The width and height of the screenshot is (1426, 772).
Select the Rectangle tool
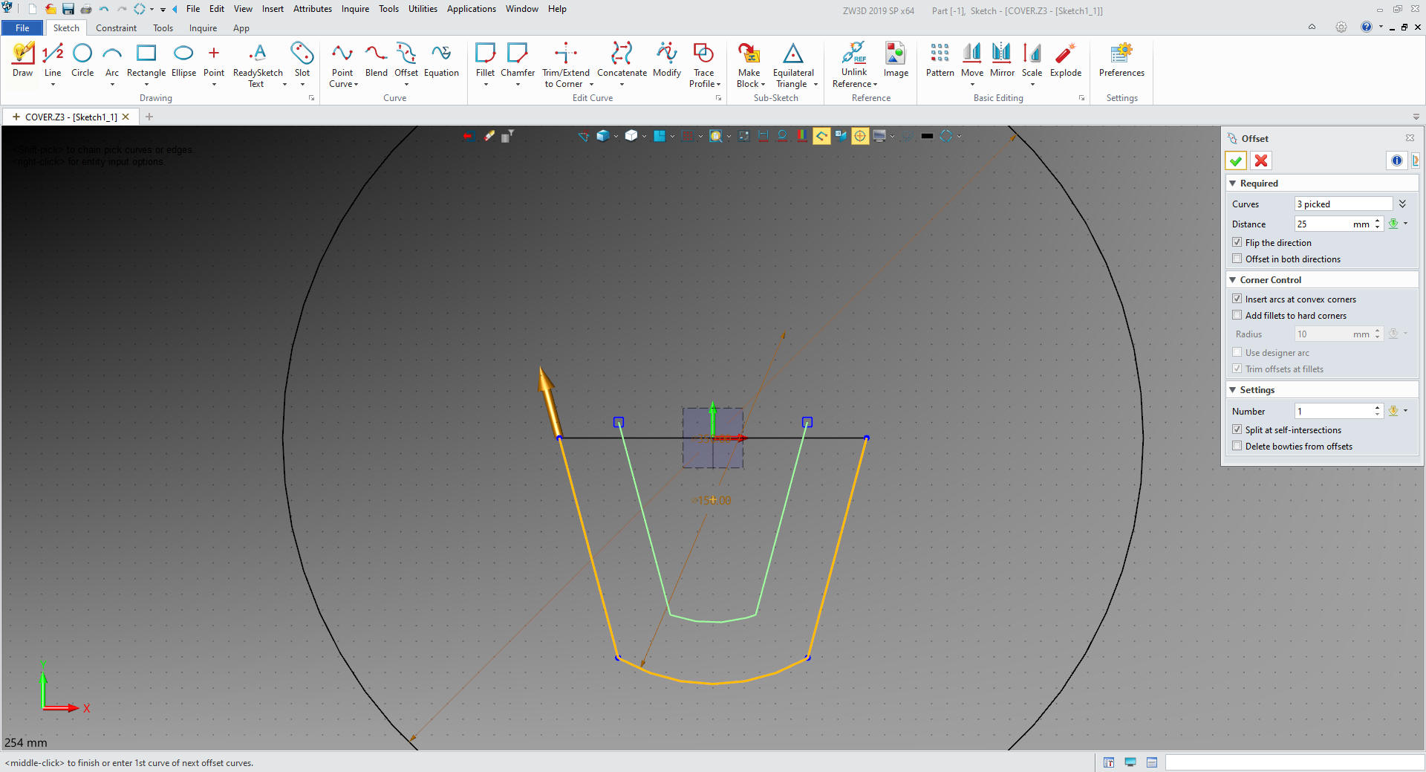(146, 60)
